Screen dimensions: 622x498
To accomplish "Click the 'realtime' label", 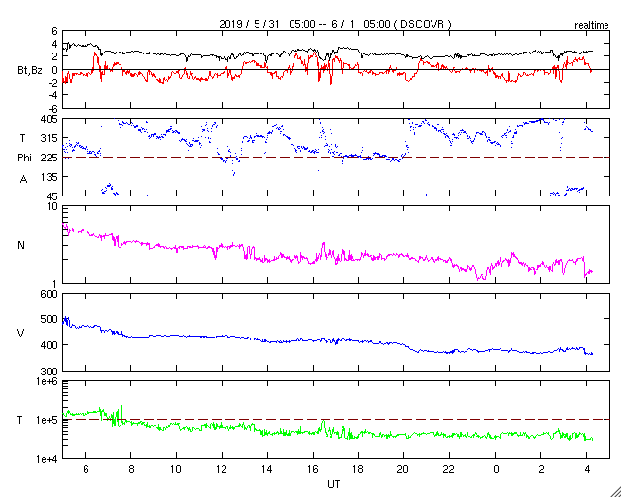I will click(x=592, y=26).
